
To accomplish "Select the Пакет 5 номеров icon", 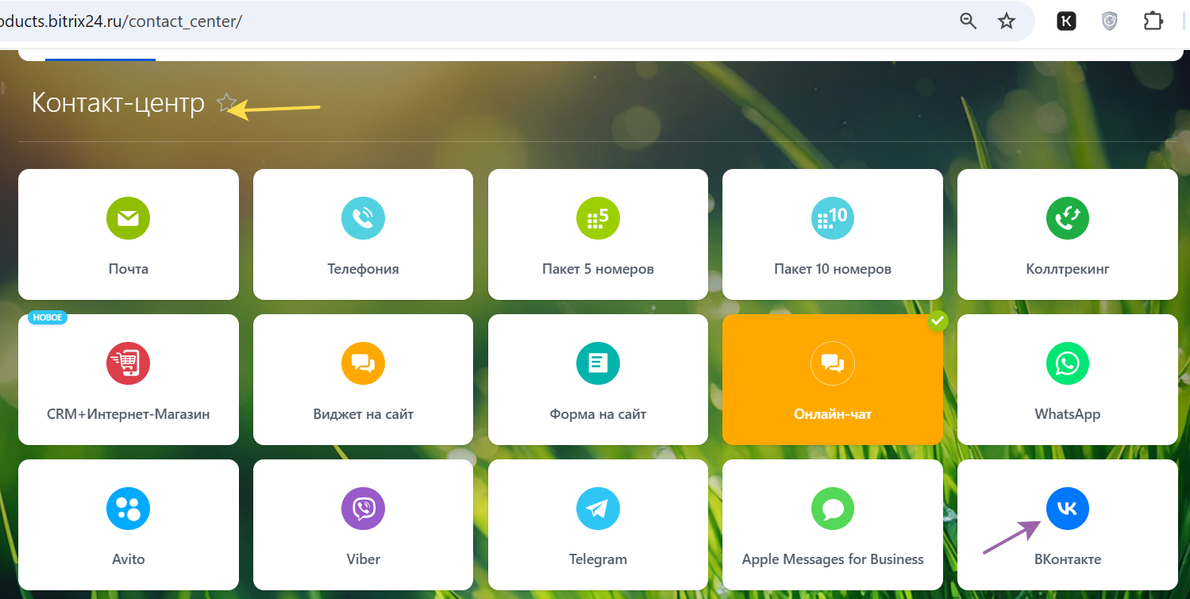I will tap(598, 218).
